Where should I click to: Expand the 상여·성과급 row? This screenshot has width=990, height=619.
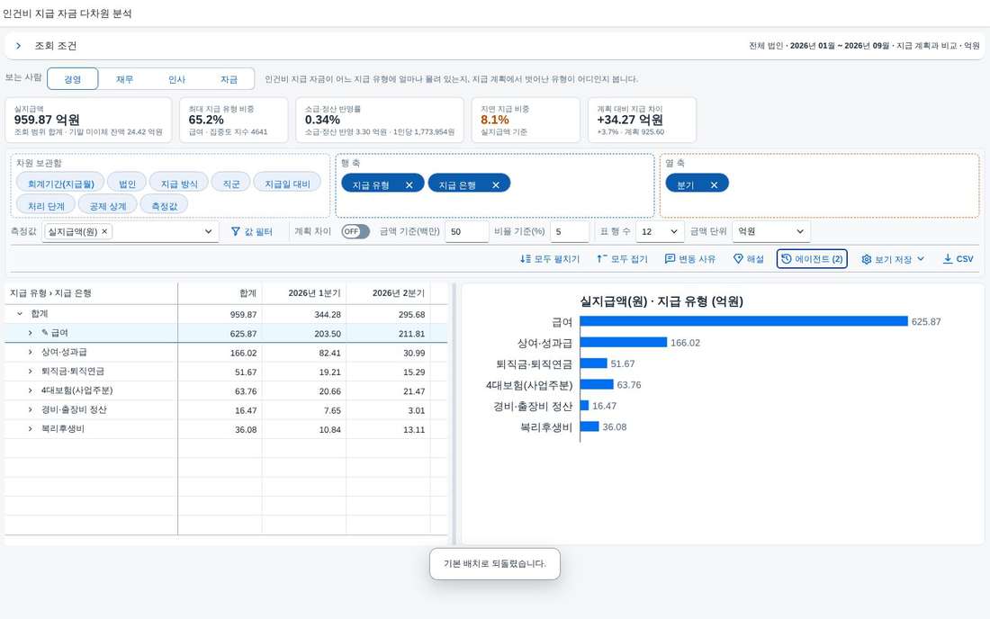click(30, 352)
